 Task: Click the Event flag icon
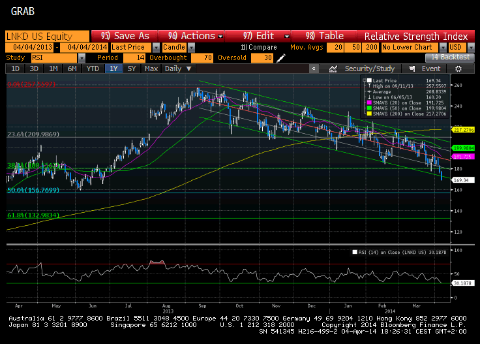click(412, 69)
